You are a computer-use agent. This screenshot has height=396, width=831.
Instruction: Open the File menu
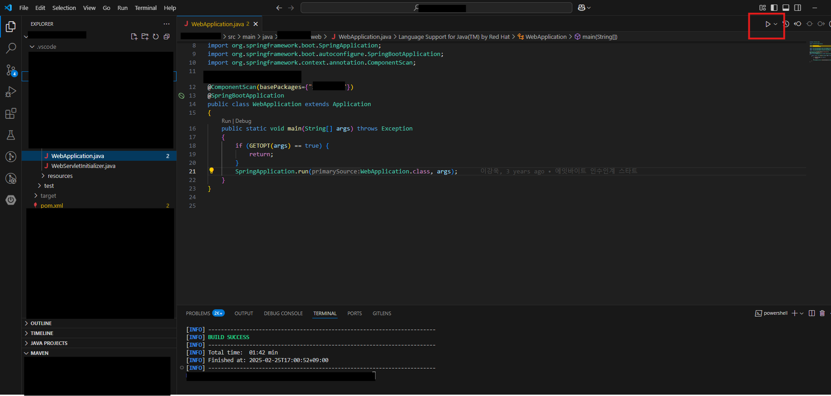click(x=24, y=8)
